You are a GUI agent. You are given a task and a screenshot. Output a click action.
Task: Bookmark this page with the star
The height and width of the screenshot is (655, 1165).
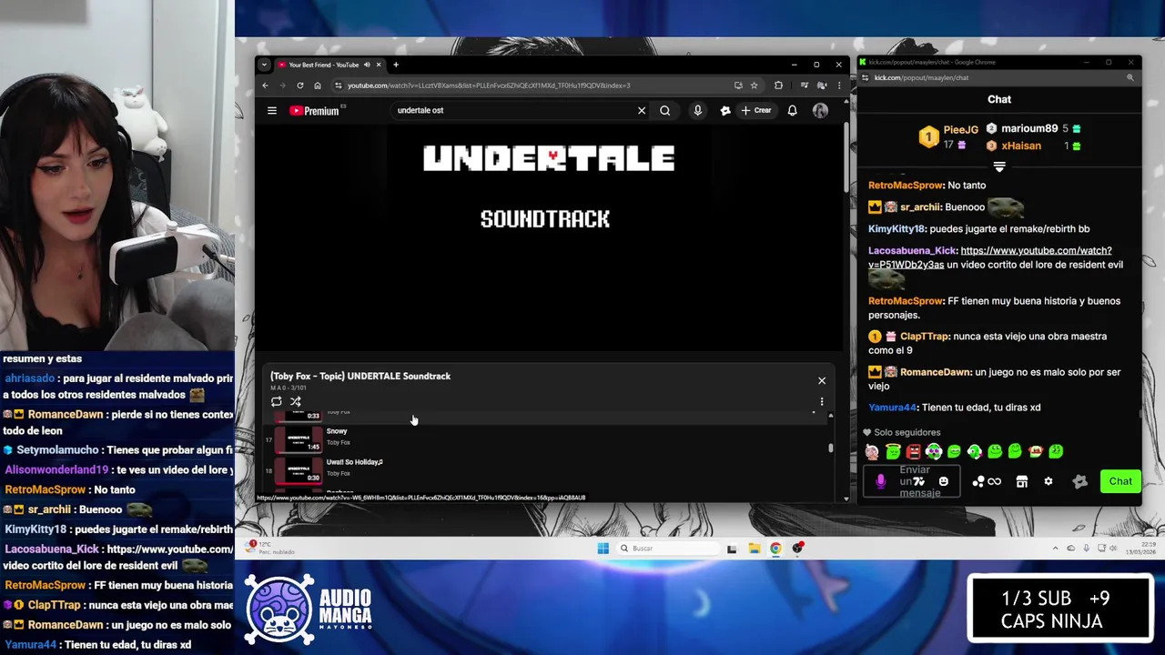(x=755, y=86)
